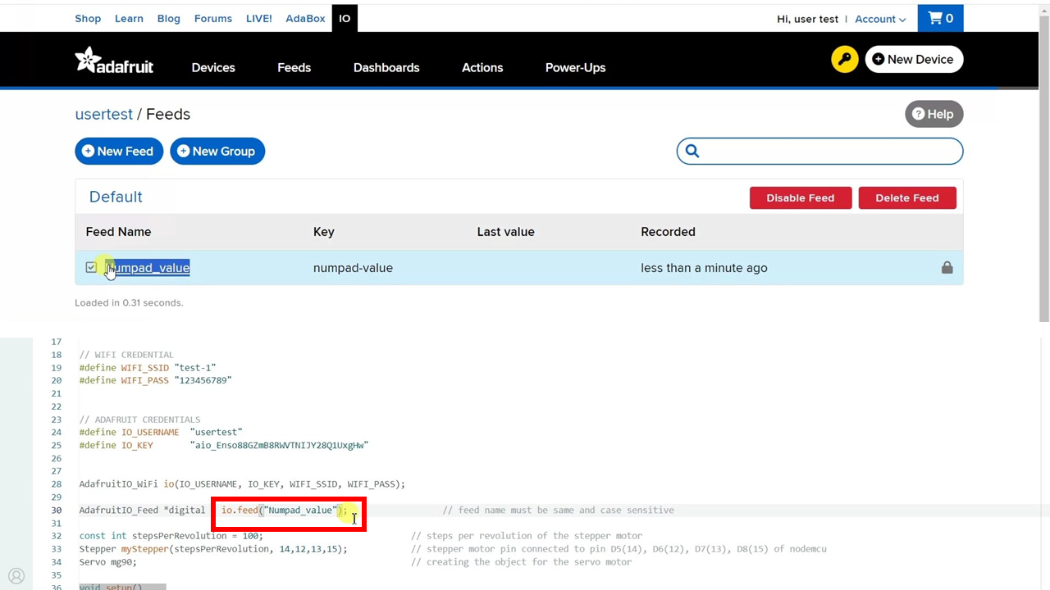Click the stepsPerRevolution = 100 code line

pyautogui.click(x=171, y=536)
